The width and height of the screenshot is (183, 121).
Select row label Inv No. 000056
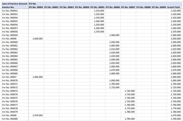[x=10, y=25]
